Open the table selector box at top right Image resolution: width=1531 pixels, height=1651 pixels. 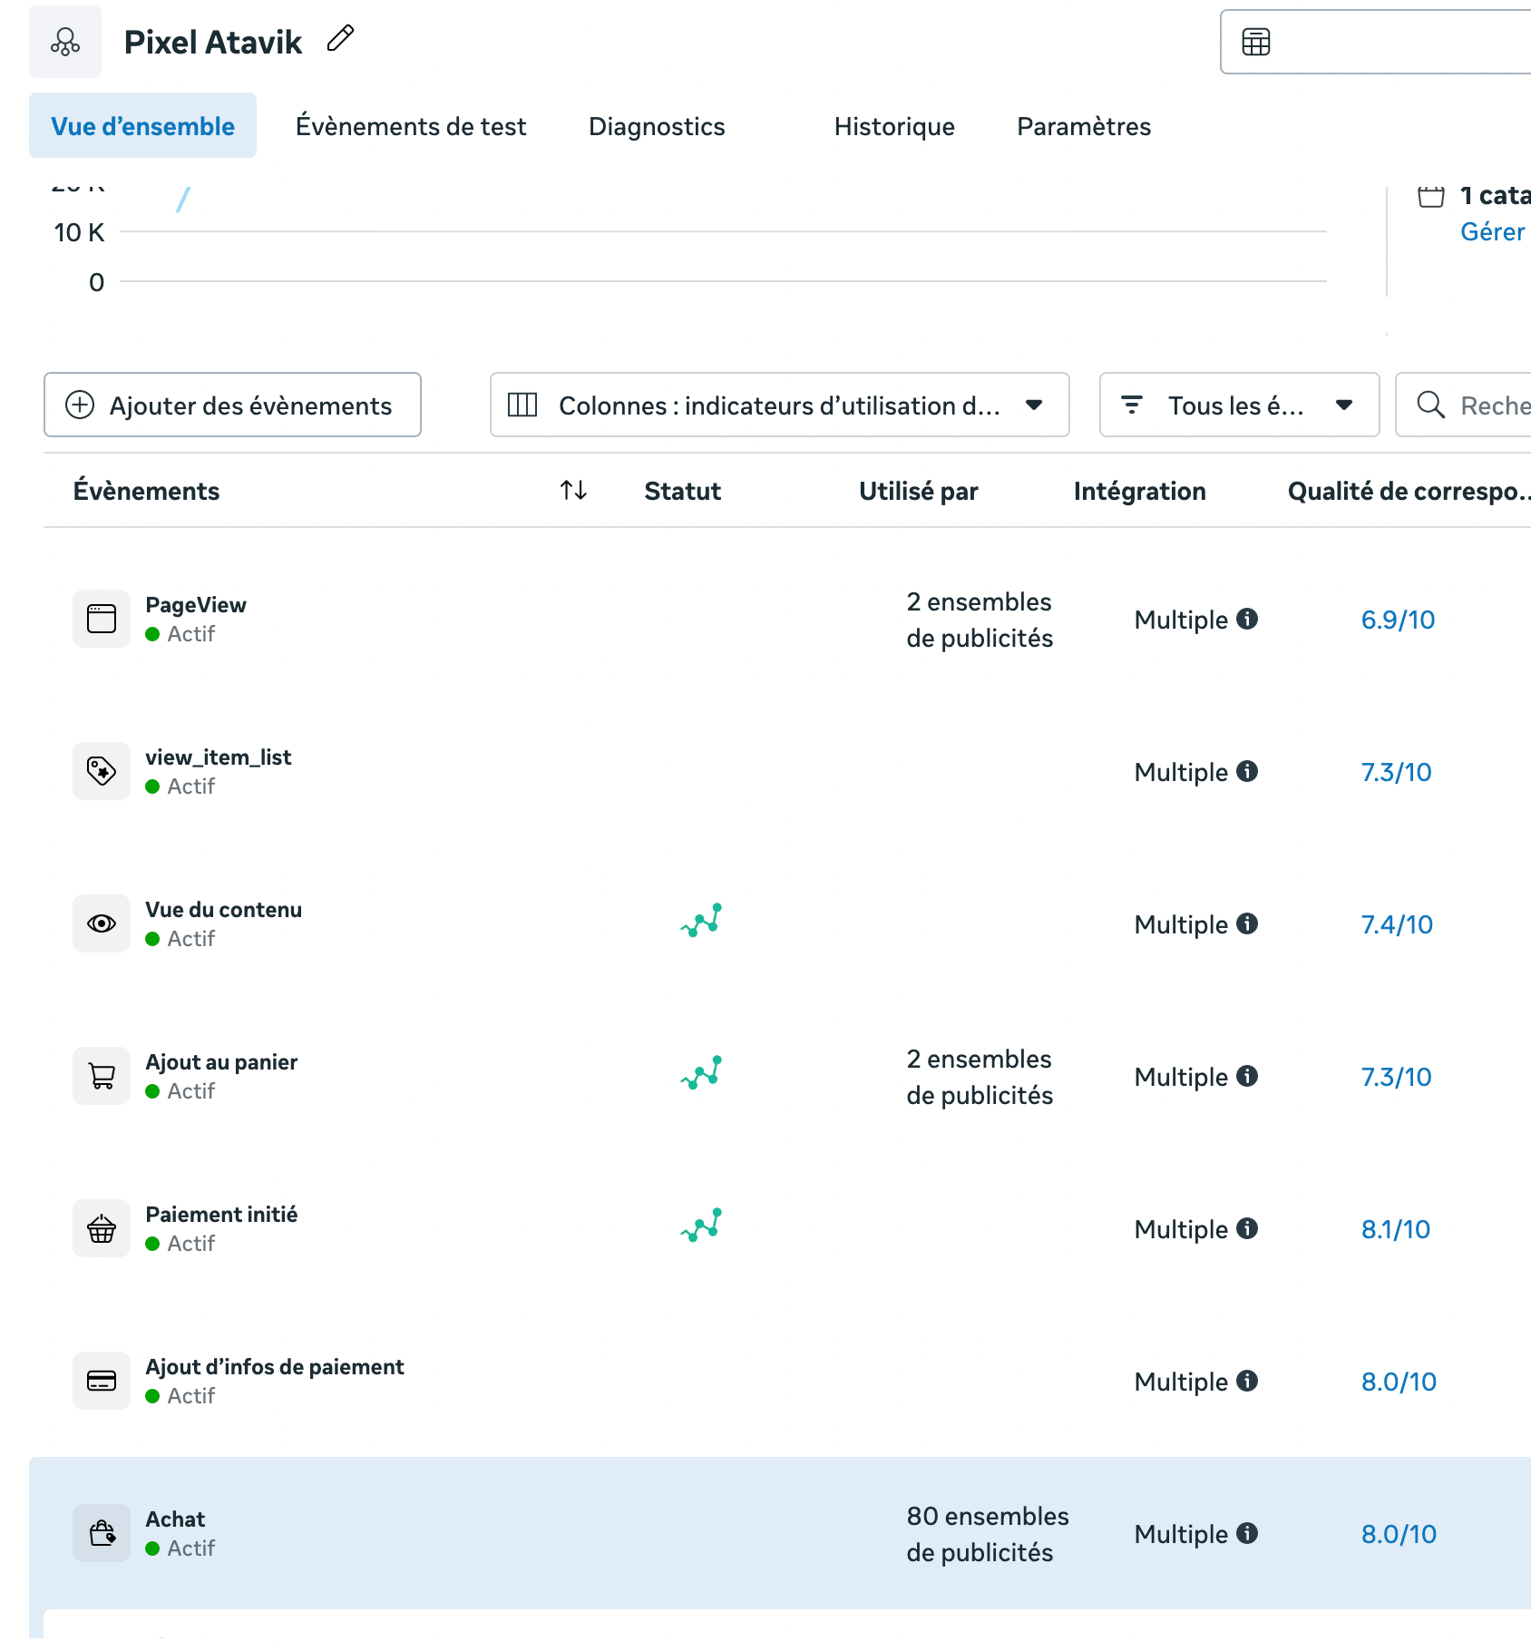coord(1374,42)
